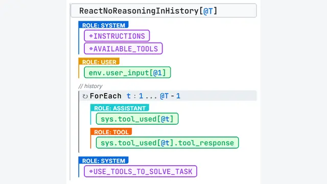Select the ROLE: SYSTEM label above USE_TOOLS_TO_SOLVE_TASK
The width and height of the screenshot is (327, 184).
coord(103,160)
